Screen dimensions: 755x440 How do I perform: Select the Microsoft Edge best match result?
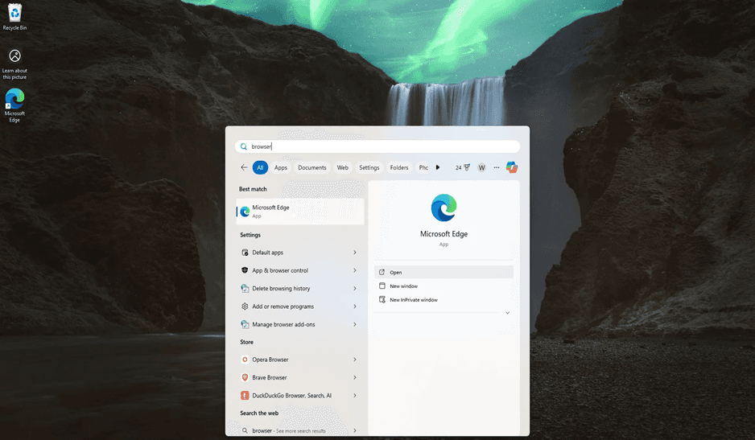300,212
